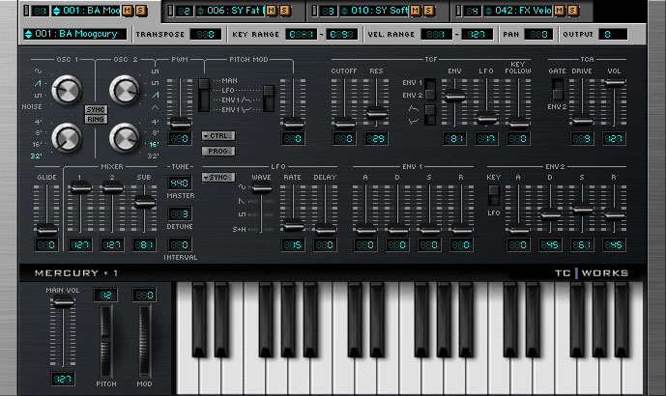
Task: Switch to the 010: SY Soft part tab
Action: click(x=378, y=11)
